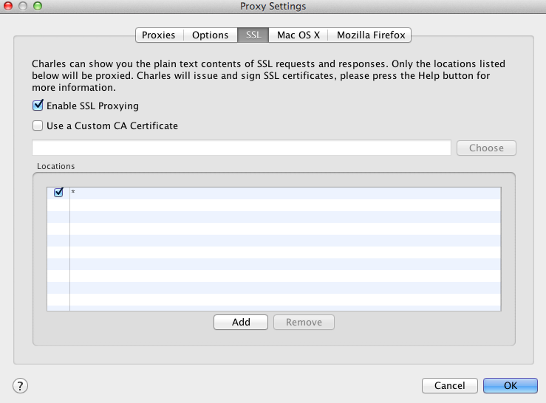Select the SSL tab
Screen dimensions: 546x403
253,35
